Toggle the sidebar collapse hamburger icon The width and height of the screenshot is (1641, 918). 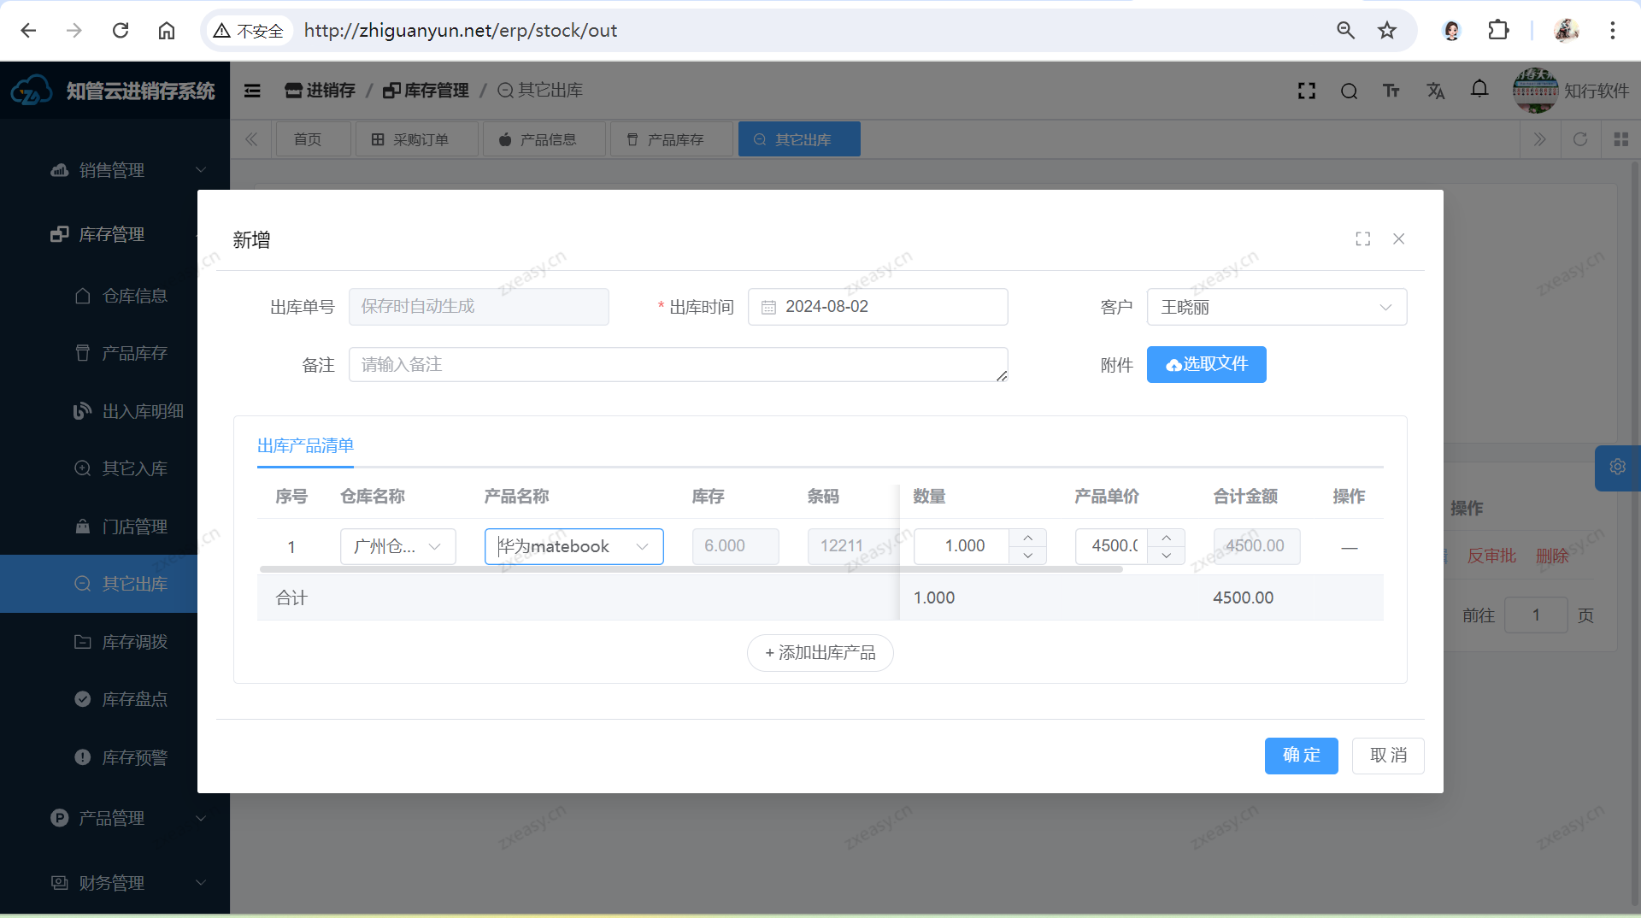point(252,91)
